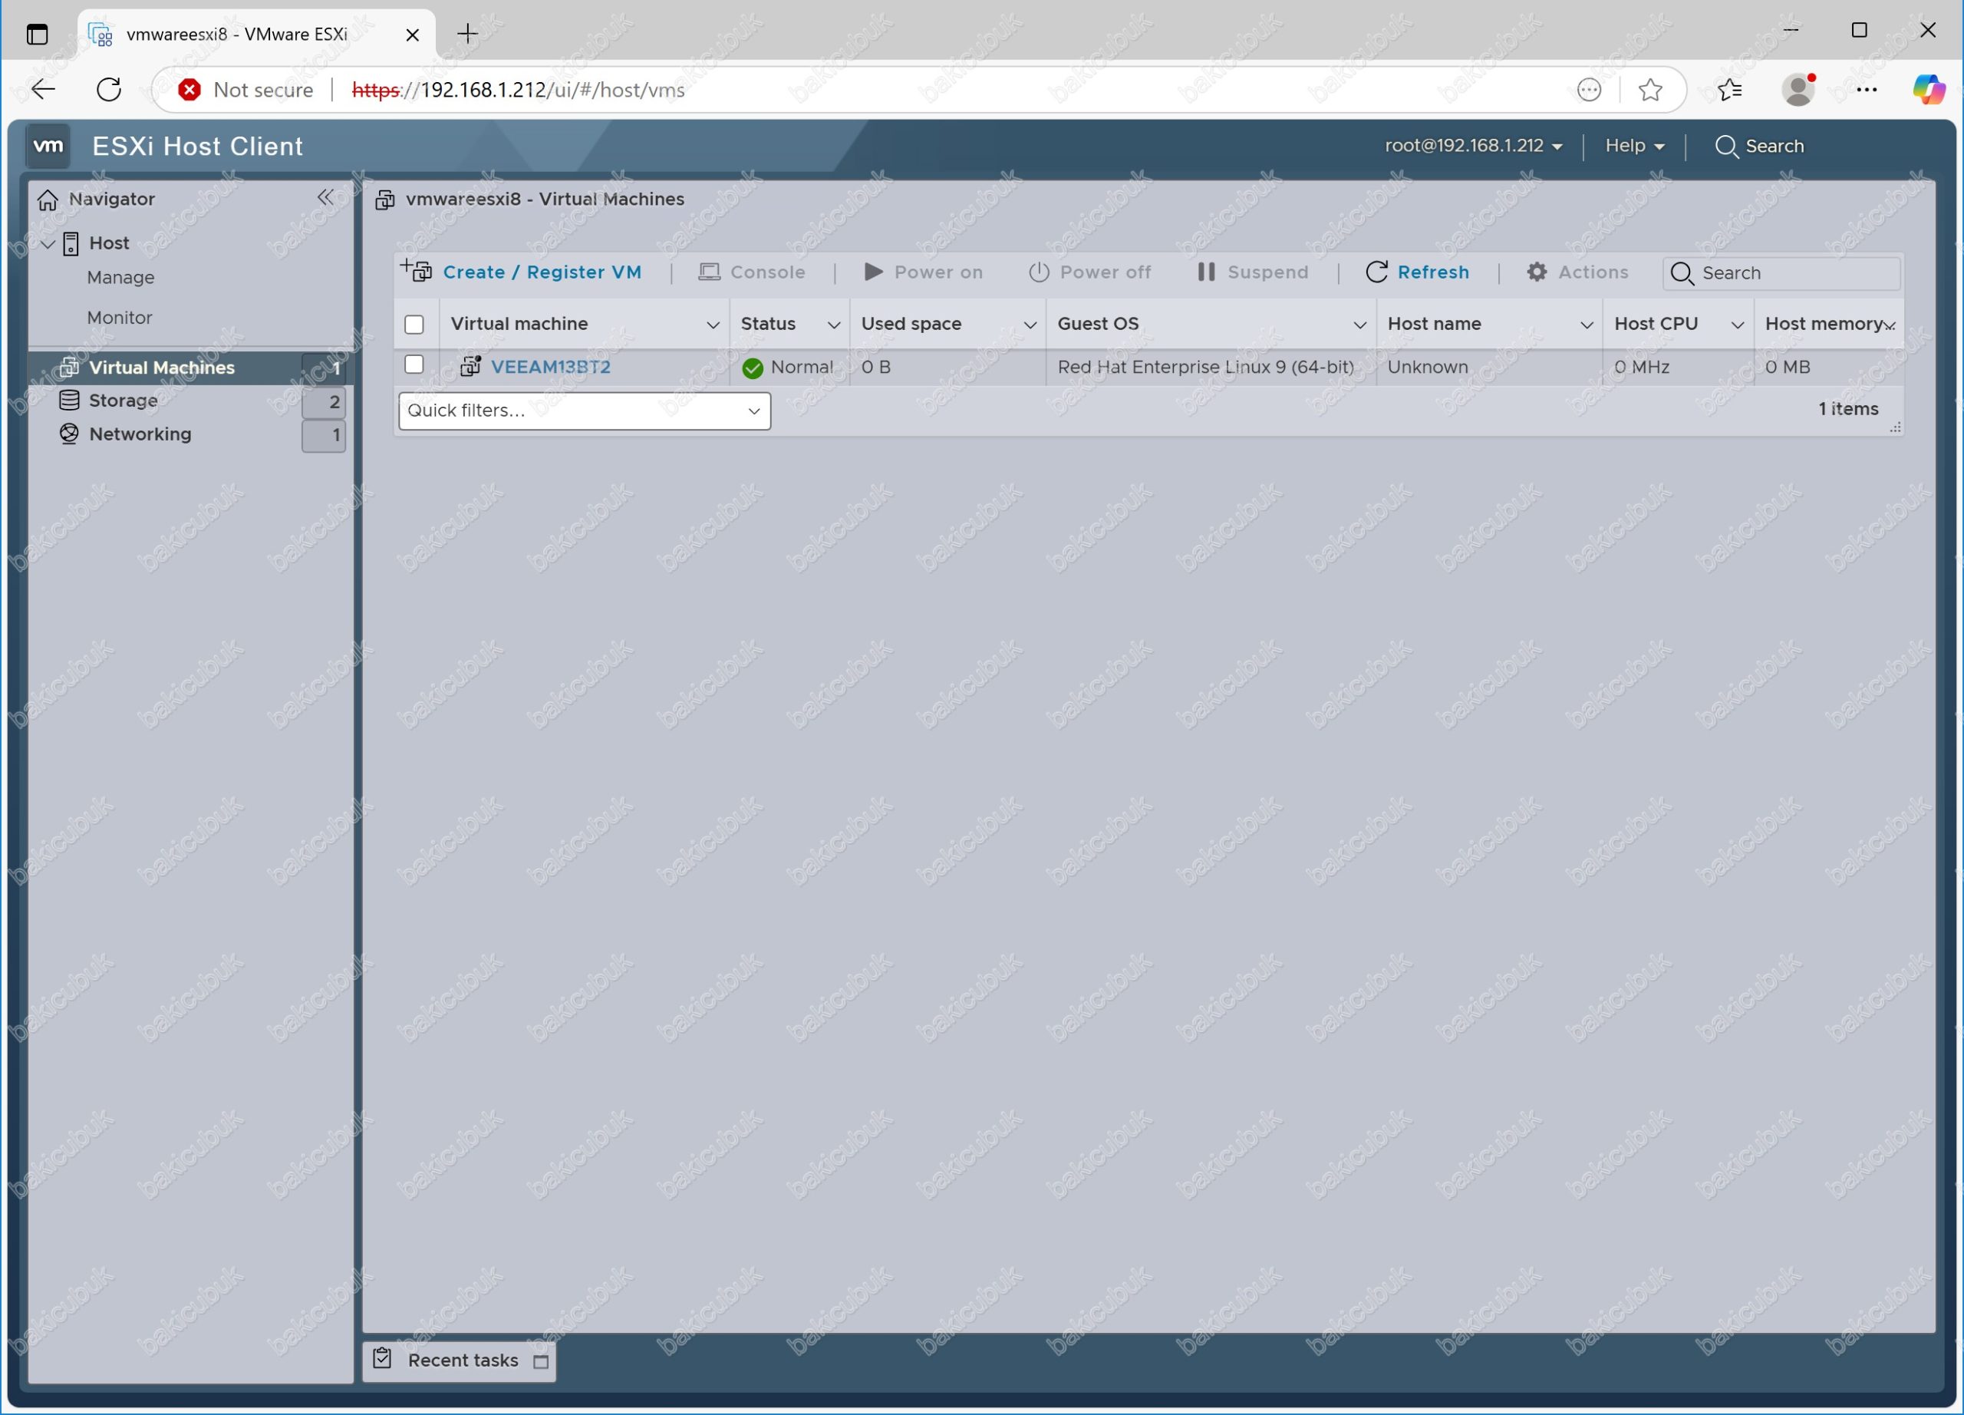This screenshot has width=1964, height=1415.
Task: Open Host name column dropdown arrow
Action: [x=1587, y=325]
